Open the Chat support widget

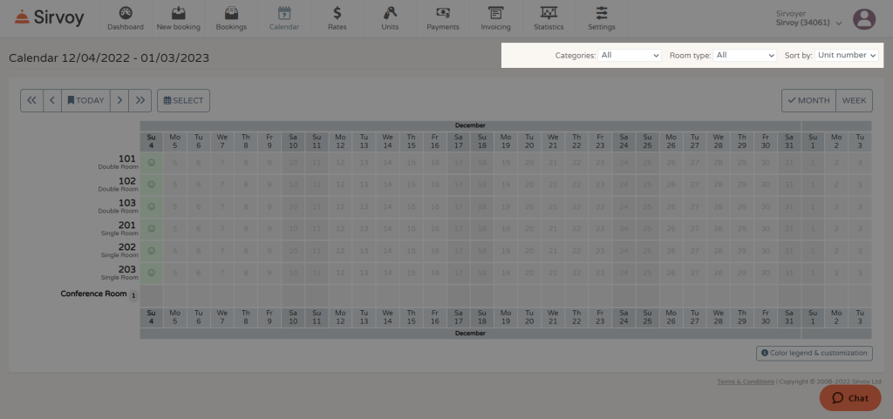(849, 398)
